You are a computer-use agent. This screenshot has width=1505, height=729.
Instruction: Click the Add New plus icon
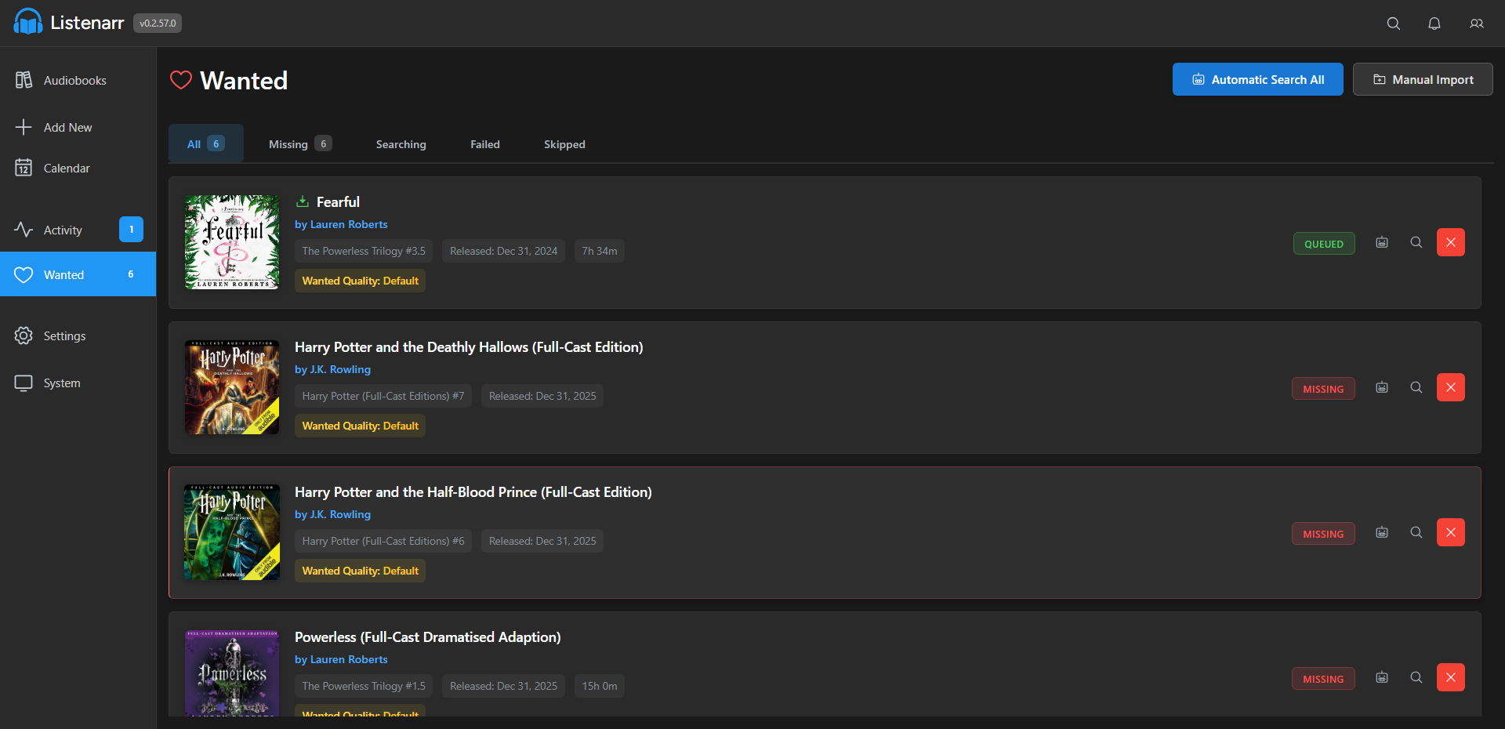tap(24, 127)
